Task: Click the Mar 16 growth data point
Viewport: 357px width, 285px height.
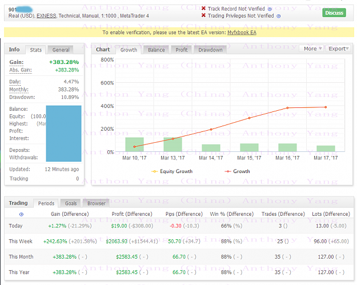Action: [287, 108]
